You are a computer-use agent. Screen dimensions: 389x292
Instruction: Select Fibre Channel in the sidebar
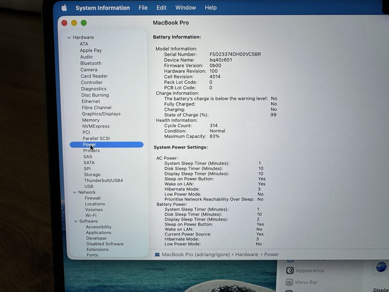[96, 108]
